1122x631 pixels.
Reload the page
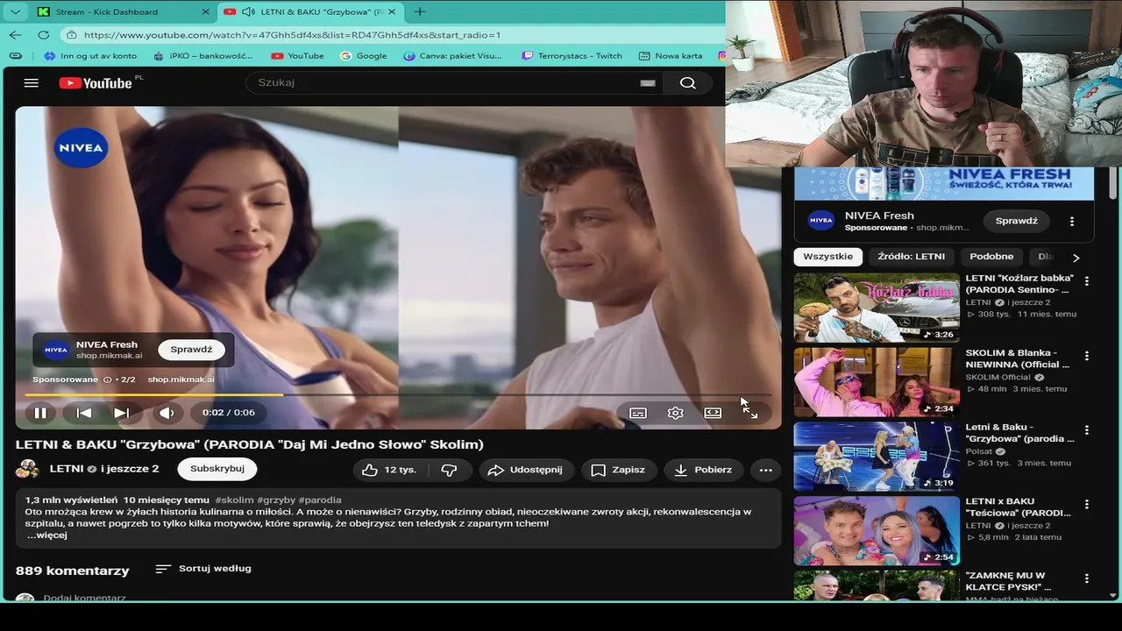(43, 35)
